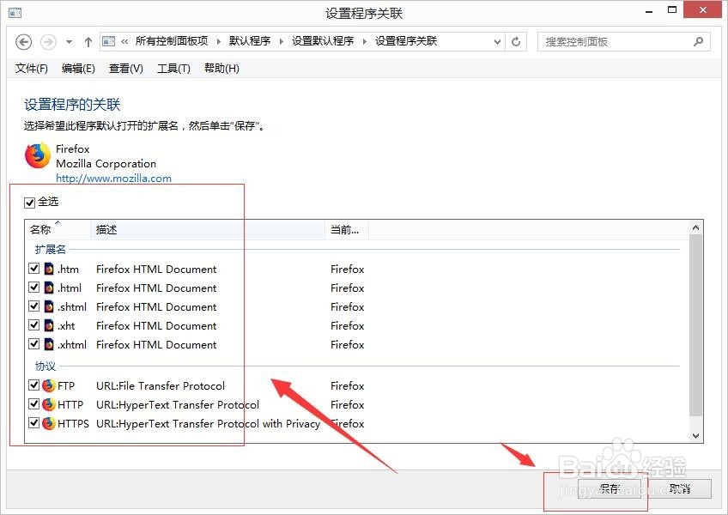Click 设置程序关联 breadcrumb
Image resolution: width=728 pixels, height=515 pixels.
406,41
